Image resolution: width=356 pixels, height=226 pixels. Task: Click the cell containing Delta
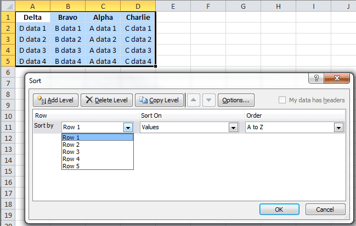point(33,17)
